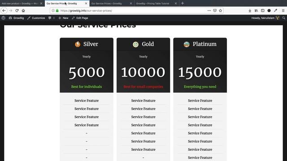Image resolution: width=287 pixels, height=161 pixels.
Task: Click the Best for small companies tagline
Action: [143, 87]
